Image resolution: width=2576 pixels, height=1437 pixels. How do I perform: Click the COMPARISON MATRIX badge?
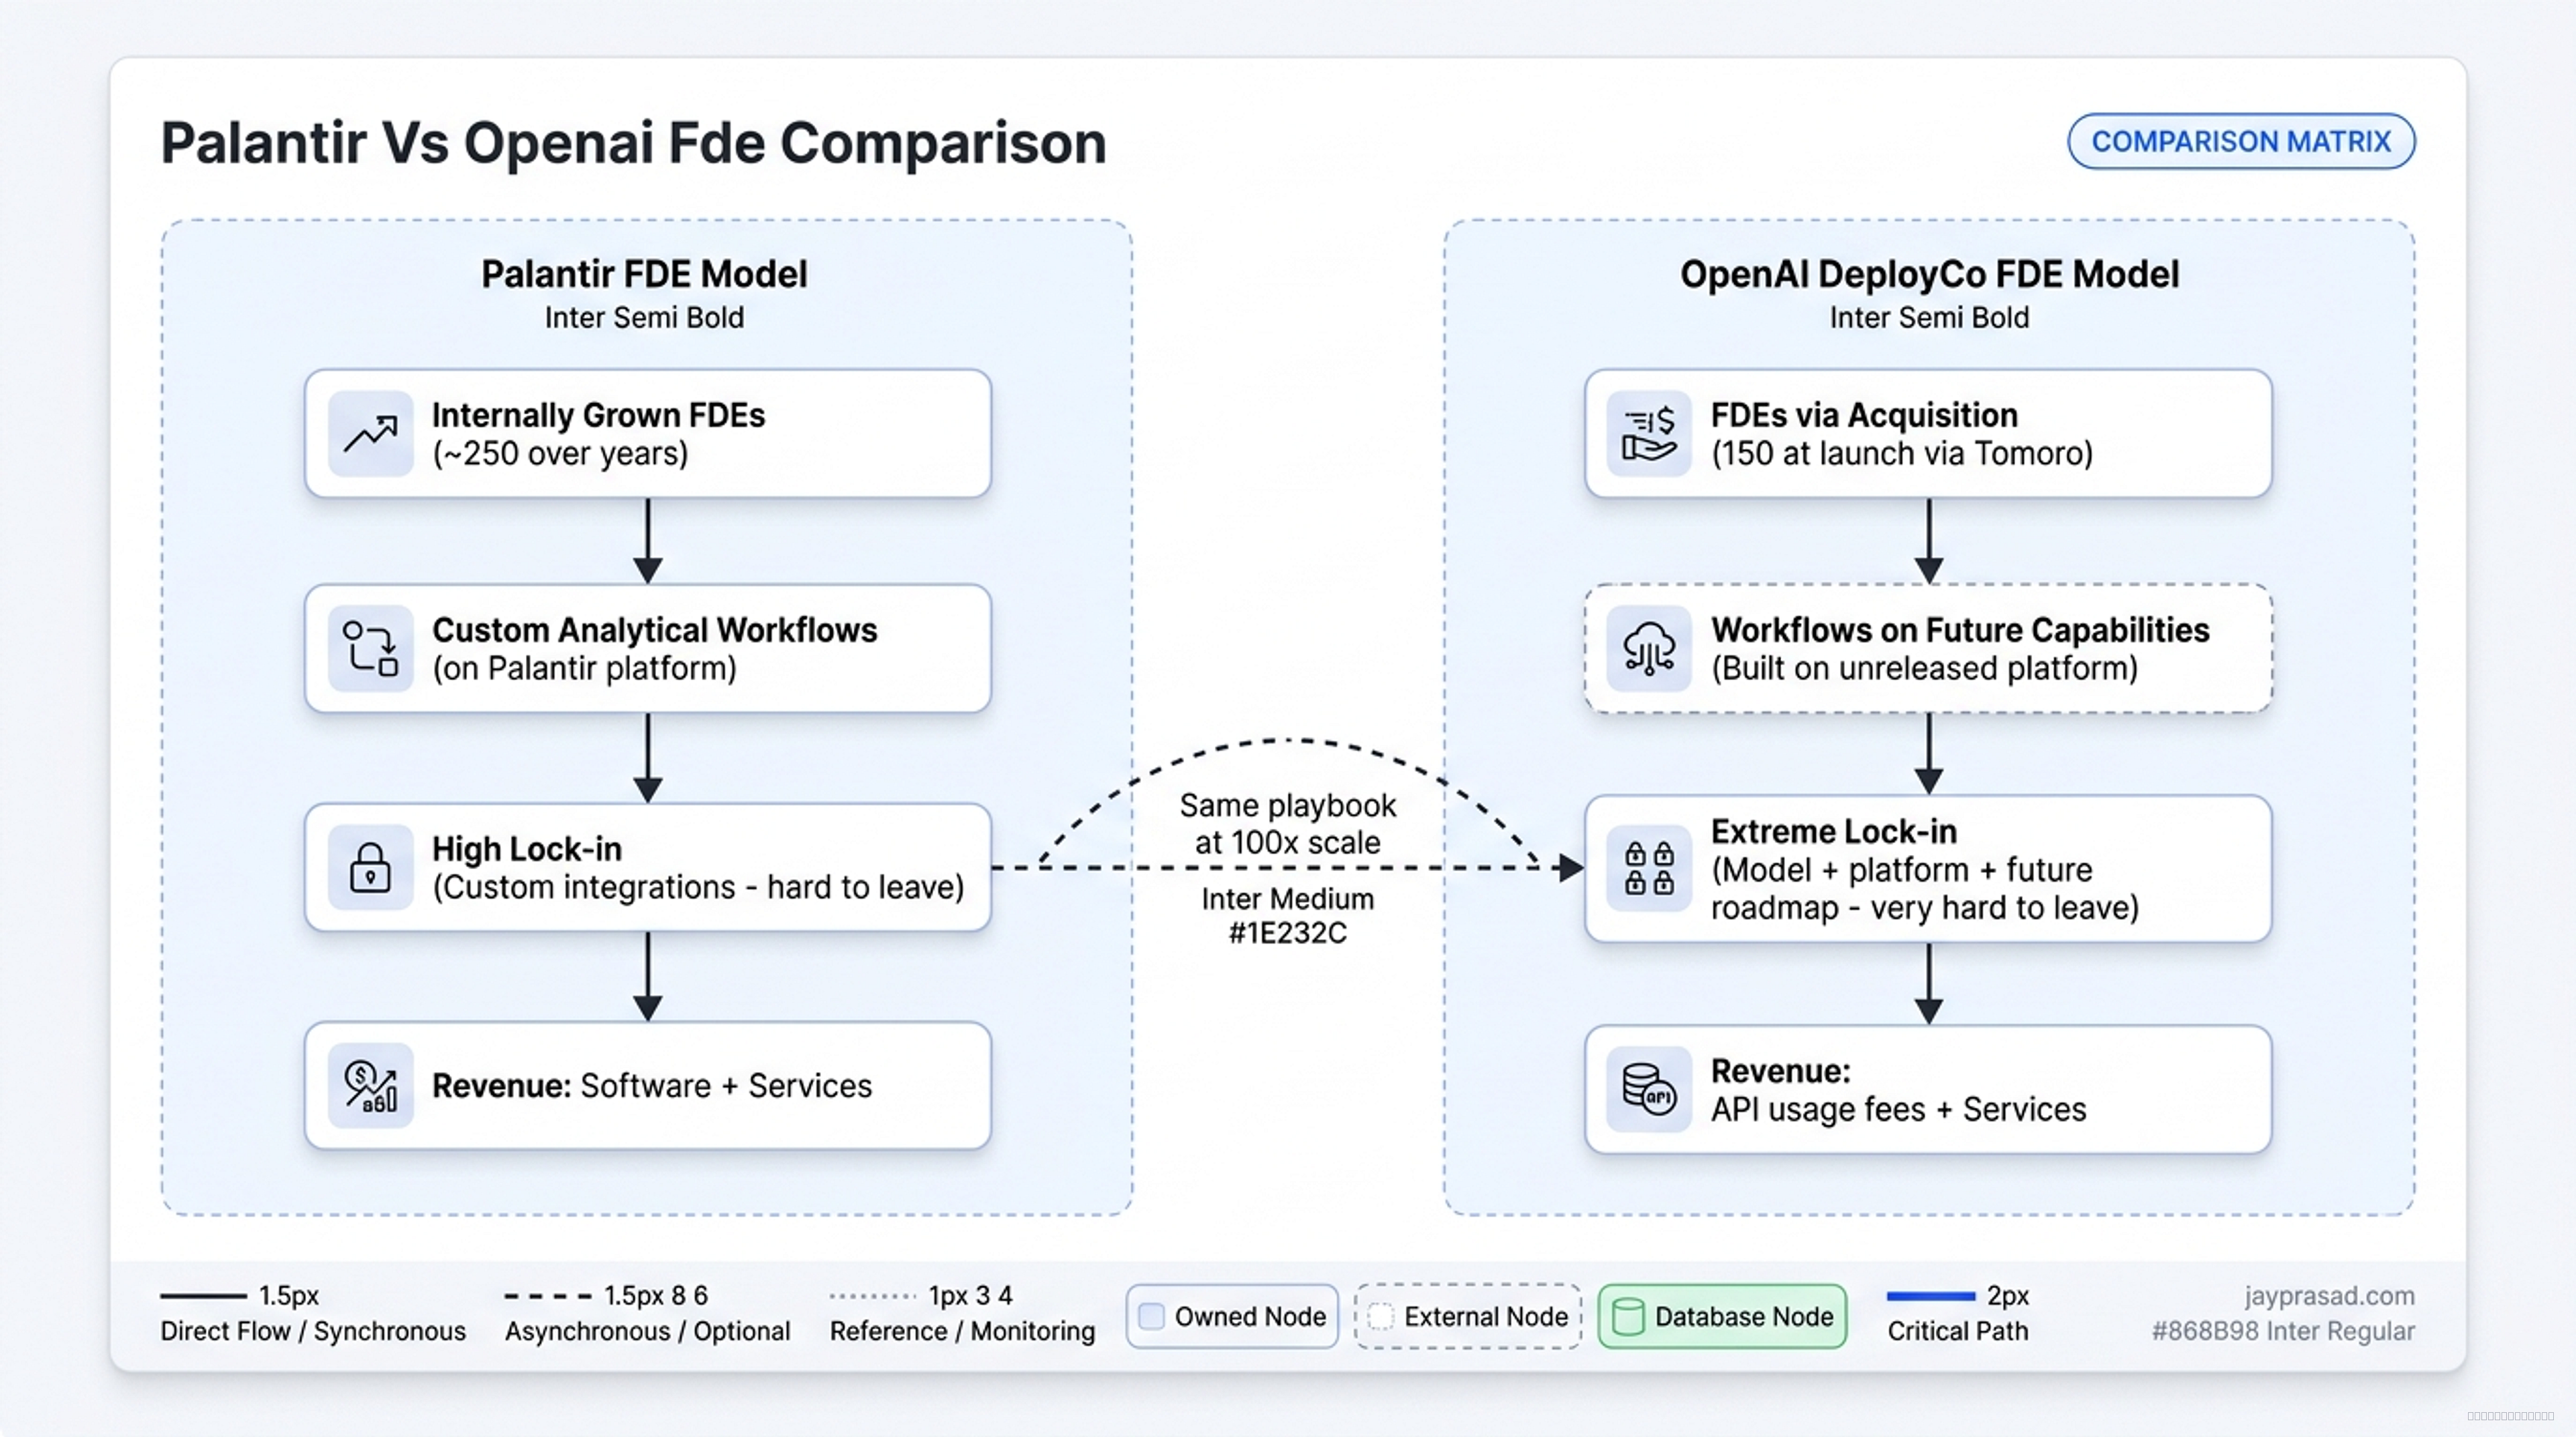click(x=2241, y=141)
